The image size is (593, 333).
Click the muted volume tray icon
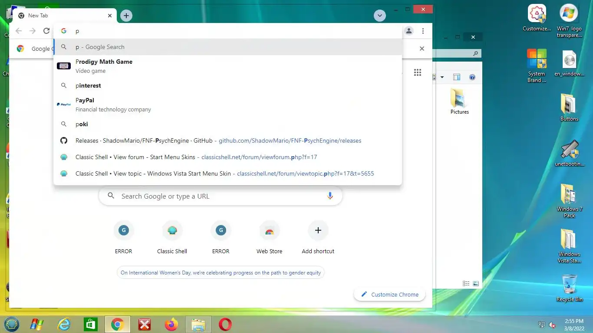(553, 325)
